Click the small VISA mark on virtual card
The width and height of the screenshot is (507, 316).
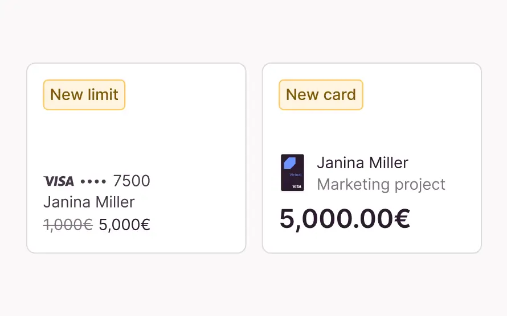coord(296,186)
